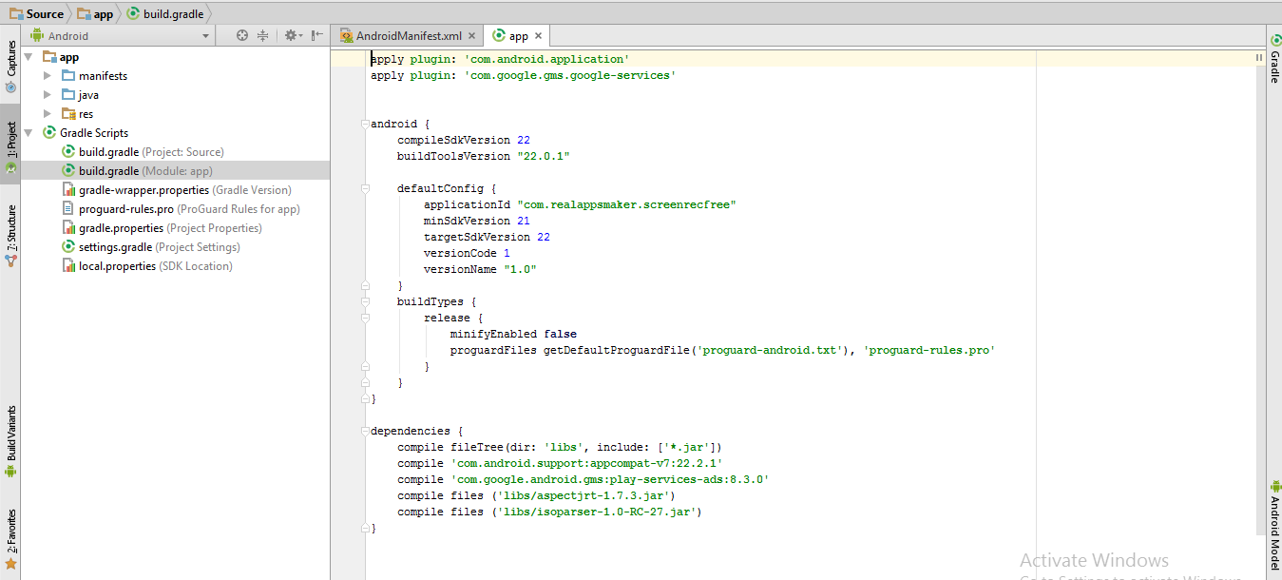Collapse the Gradle Scripts node
1282x580 pixels.
point(29,133)
